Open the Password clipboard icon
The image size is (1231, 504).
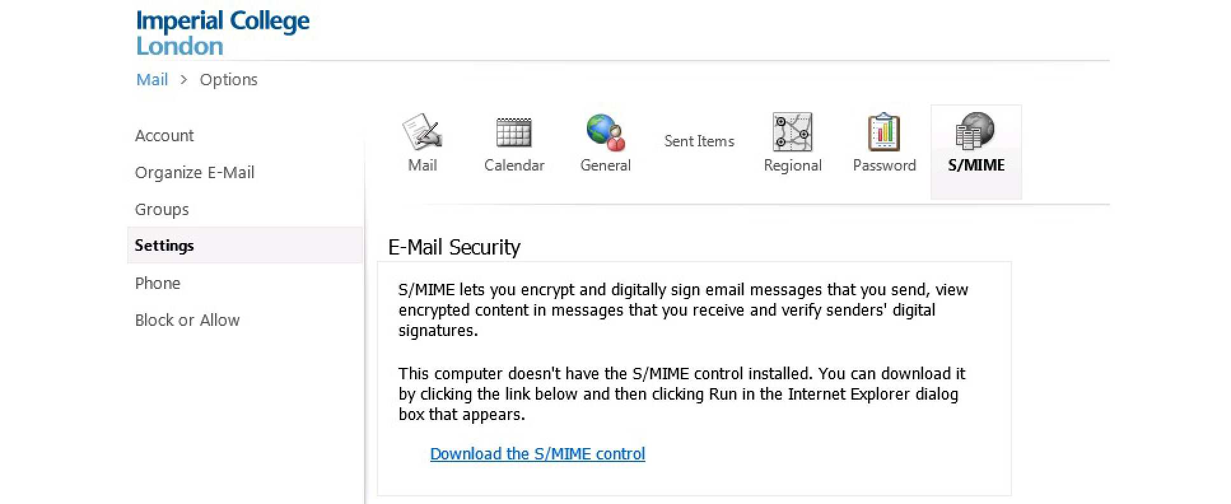[884, 132]
